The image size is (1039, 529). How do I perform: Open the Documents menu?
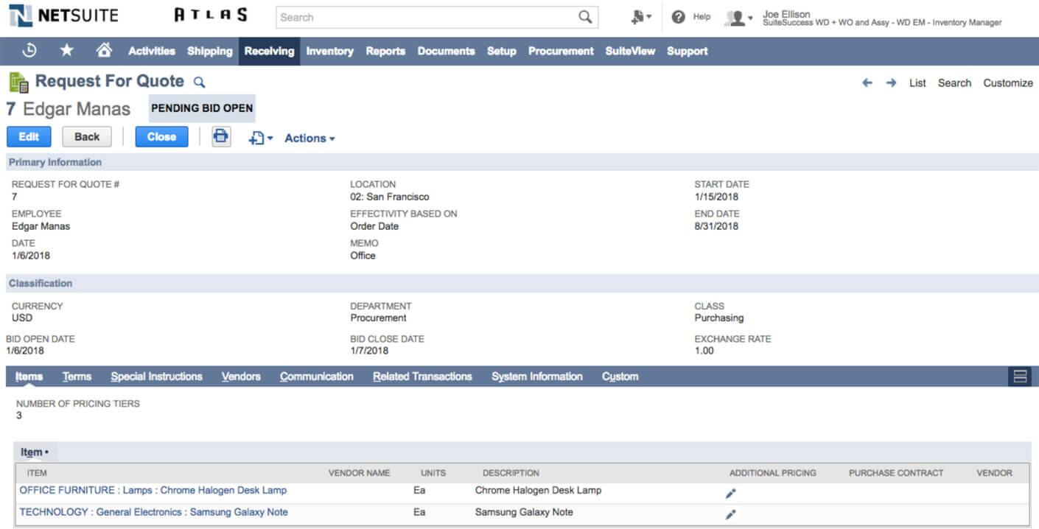tap(446, 51)
